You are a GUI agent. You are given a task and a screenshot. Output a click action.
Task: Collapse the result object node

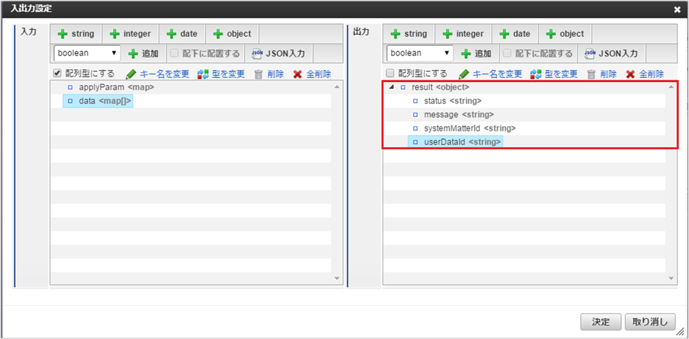pos(392,88)
